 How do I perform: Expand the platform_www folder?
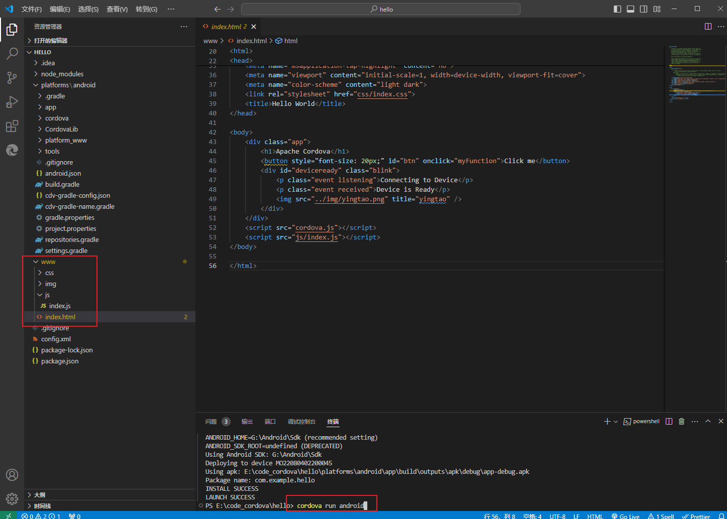tap(110, 140)
